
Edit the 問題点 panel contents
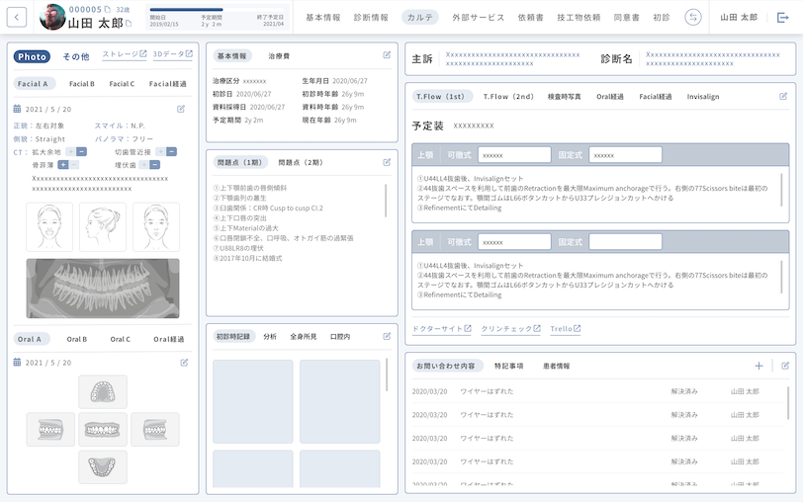click(x=387, y=162)
